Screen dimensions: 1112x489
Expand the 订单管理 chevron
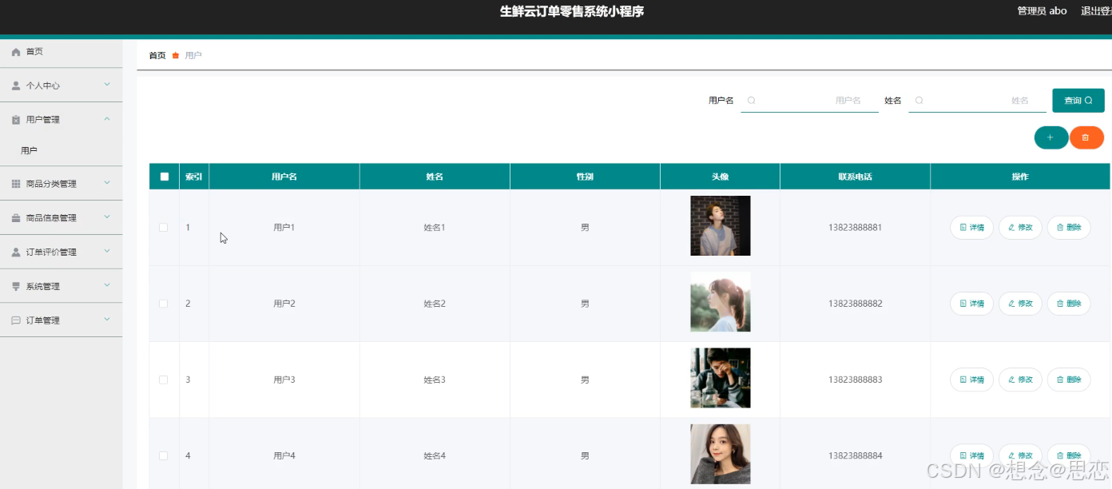tap(107, 320)
